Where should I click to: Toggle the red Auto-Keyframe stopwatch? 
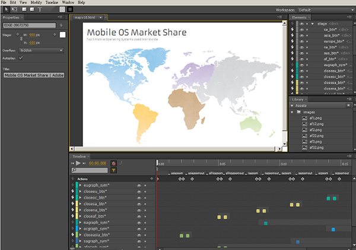point(113,163)
